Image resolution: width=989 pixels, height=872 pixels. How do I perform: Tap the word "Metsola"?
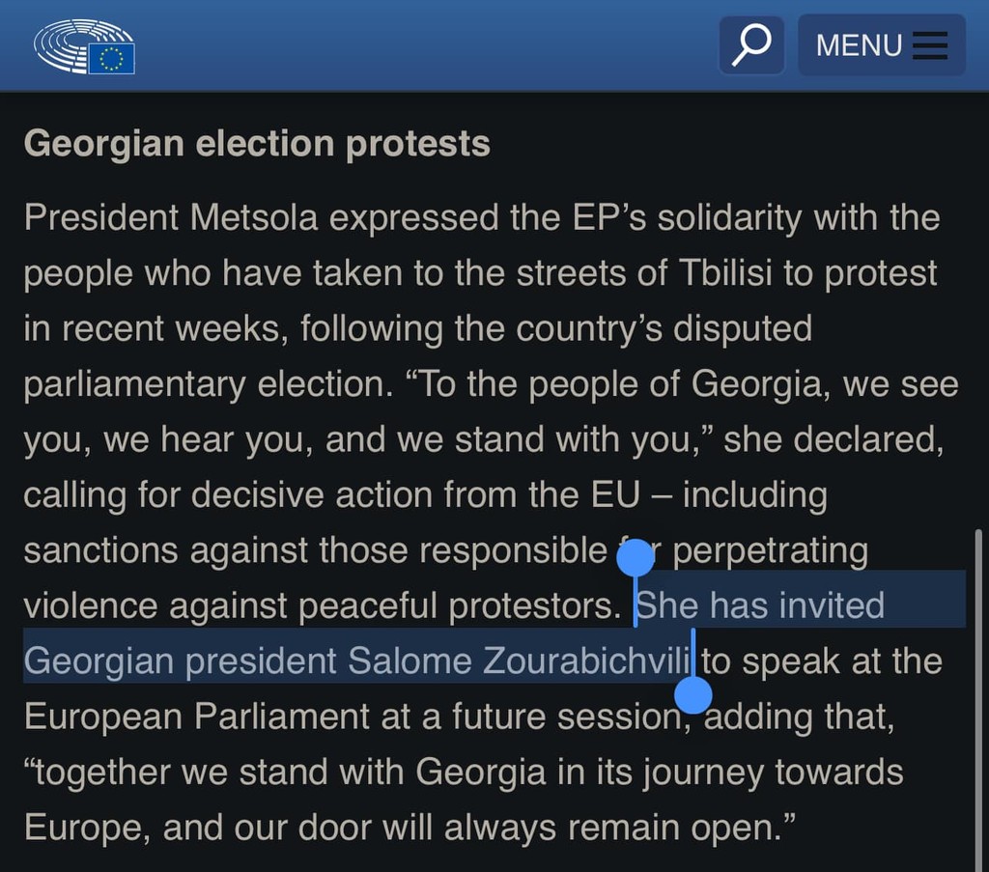(x=254, y=217)
